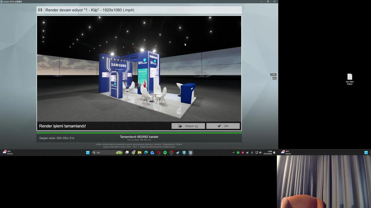Viewport: 371px width, 208px height.
Task: Click the green render progress bar
Action: 139,133
